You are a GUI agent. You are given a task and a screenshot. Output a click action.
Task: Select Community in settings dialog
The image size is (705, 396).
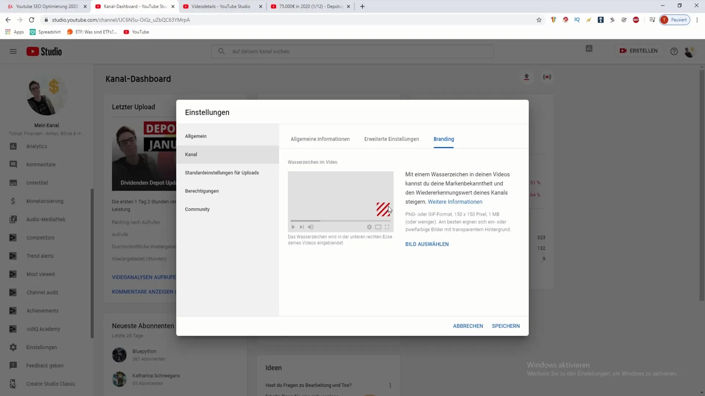228,209
